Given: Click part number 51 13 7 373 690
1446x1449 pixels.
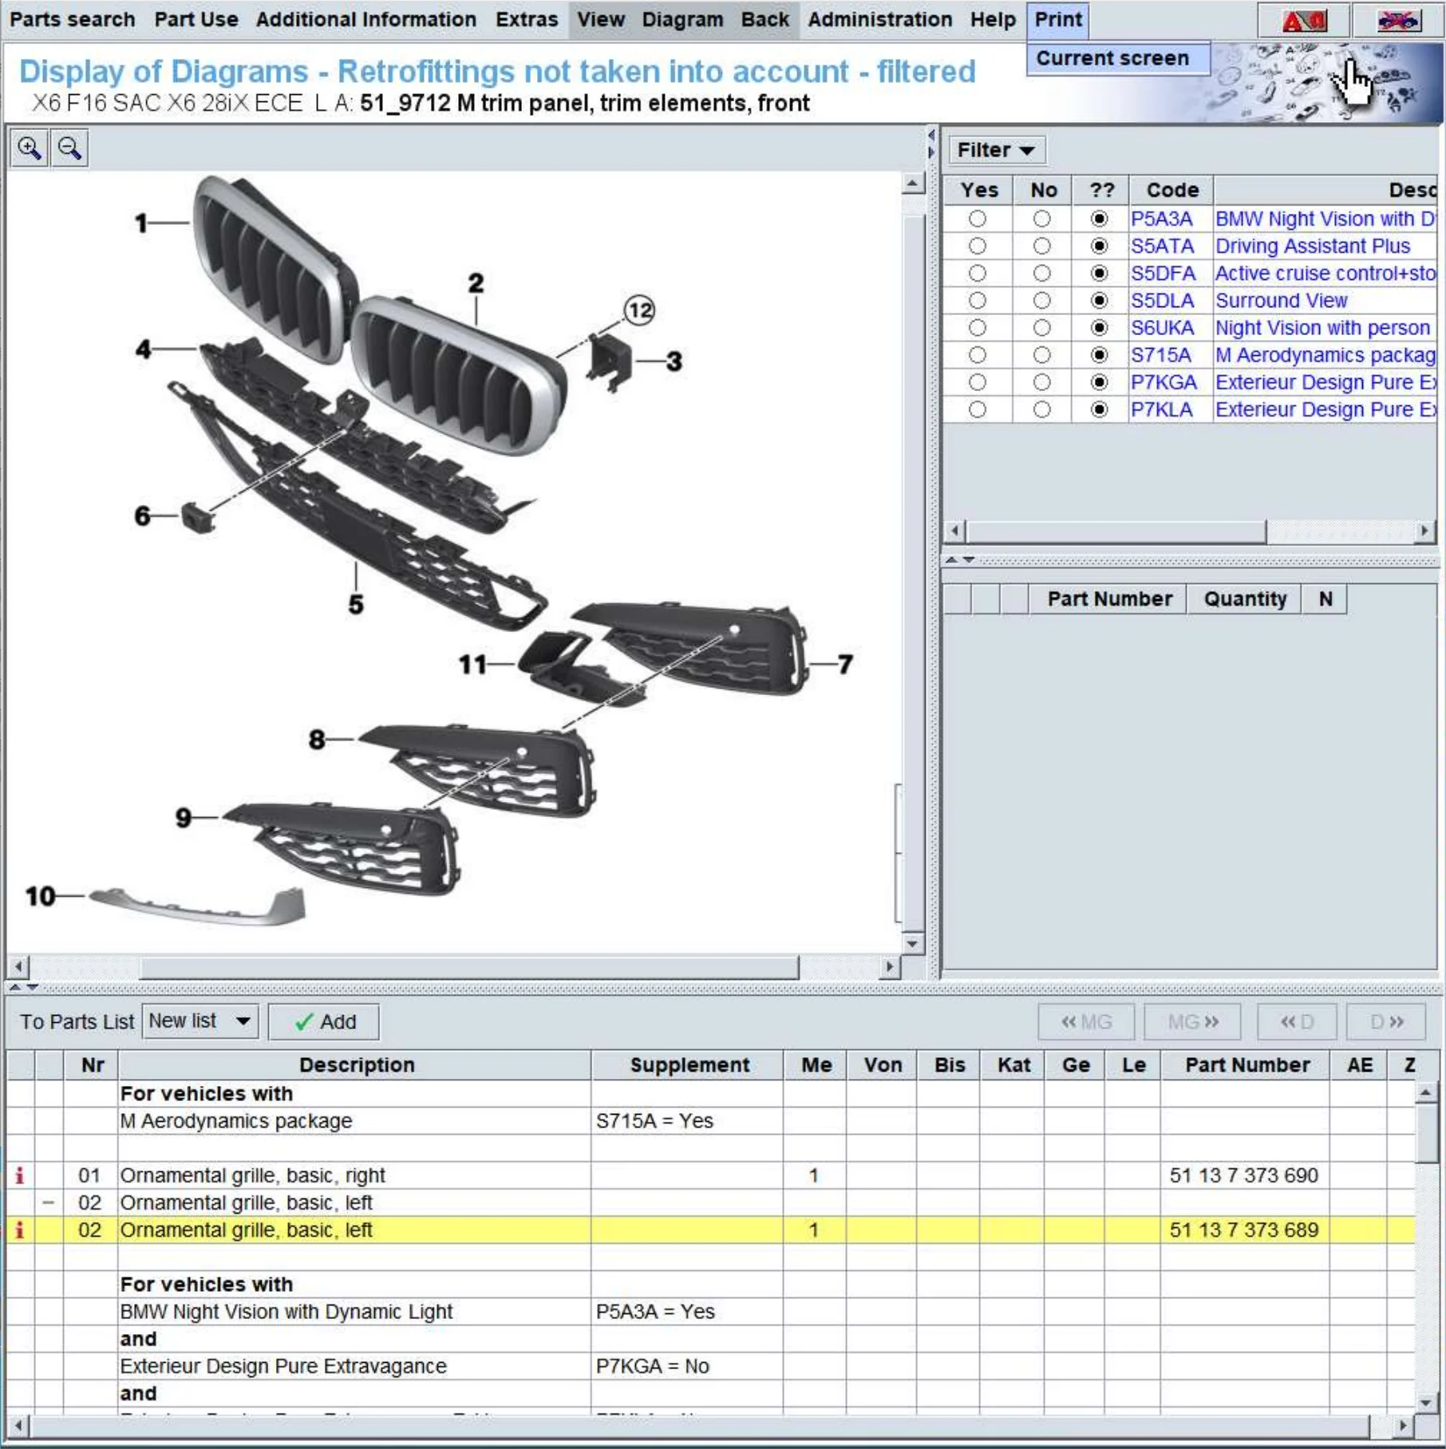Looking at the screenshot, I should click(1243, 1175).
